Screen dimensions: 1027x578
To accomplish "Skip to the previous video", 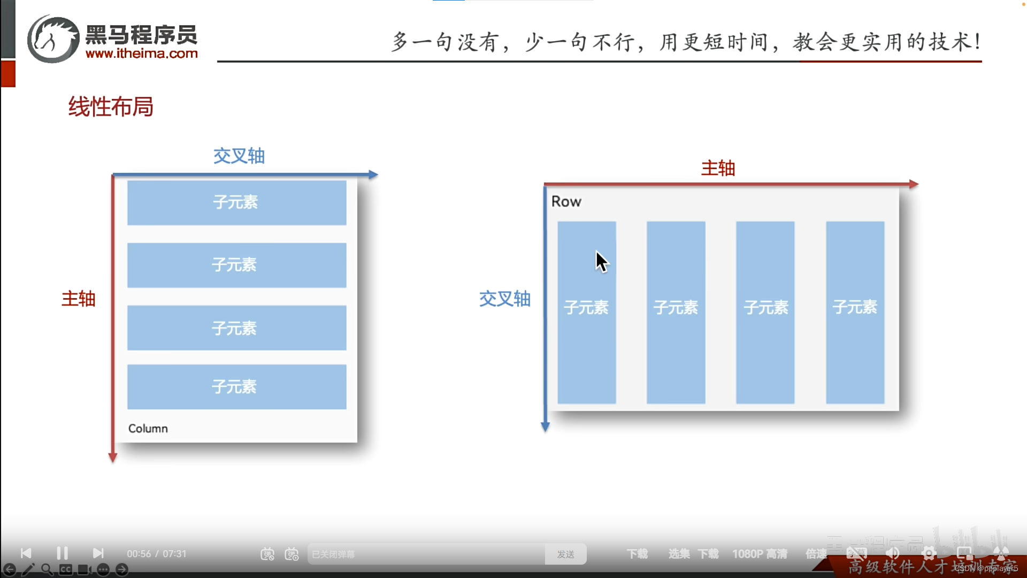I will pyautogui.click(x=26, y=553).
